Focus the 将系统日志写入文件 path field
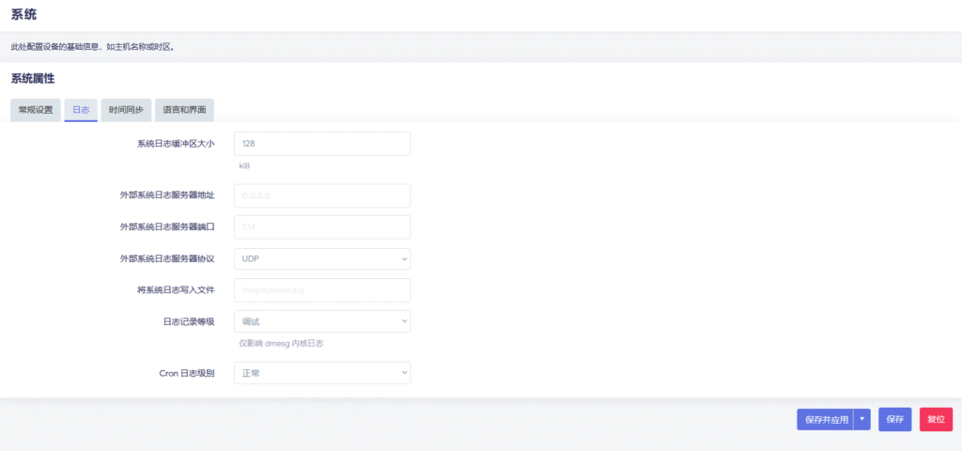Screen dimensions: 962x451 click(x=322, y=290)
